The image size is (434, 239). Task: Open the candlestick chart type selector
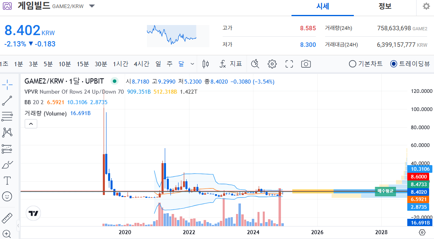(206, 64)
